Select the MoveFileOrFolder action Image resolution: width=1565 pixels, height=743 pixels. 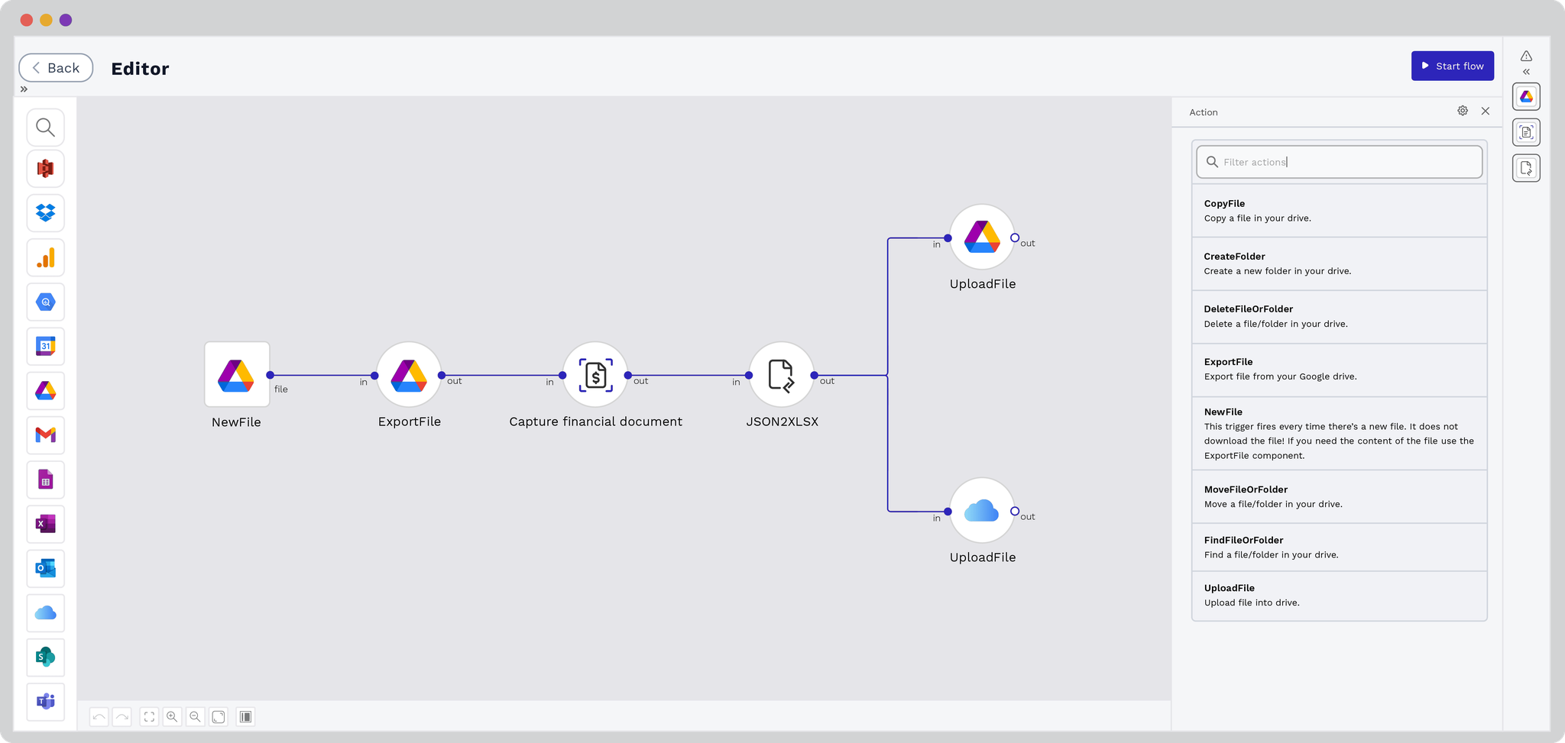point(1339,496)
